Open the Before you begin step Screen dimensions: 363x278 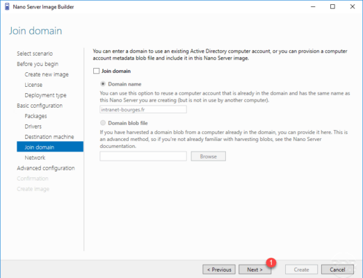[38, 64]
